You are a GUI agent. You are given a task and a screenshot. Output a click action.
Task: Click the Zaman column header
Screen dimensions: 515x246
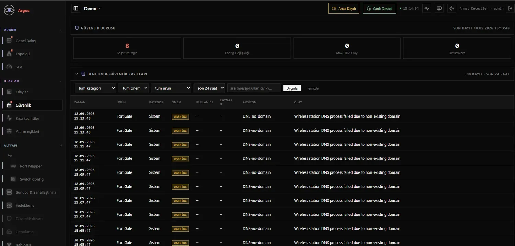[x=80, y=102]
